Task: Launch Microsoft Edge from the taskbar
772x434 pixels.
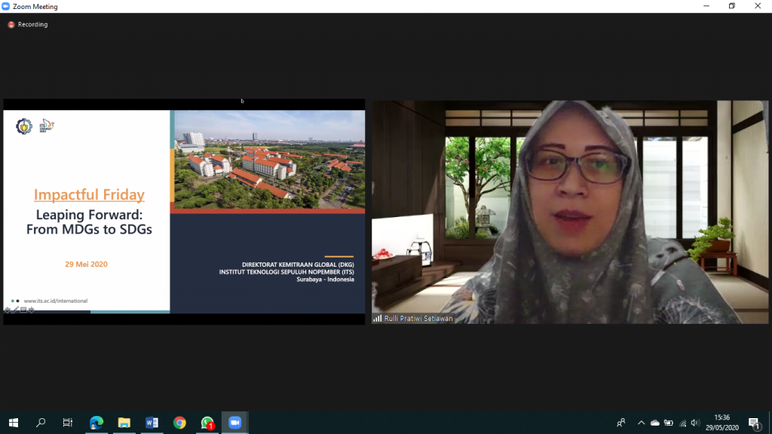Action: pos(96,423)
